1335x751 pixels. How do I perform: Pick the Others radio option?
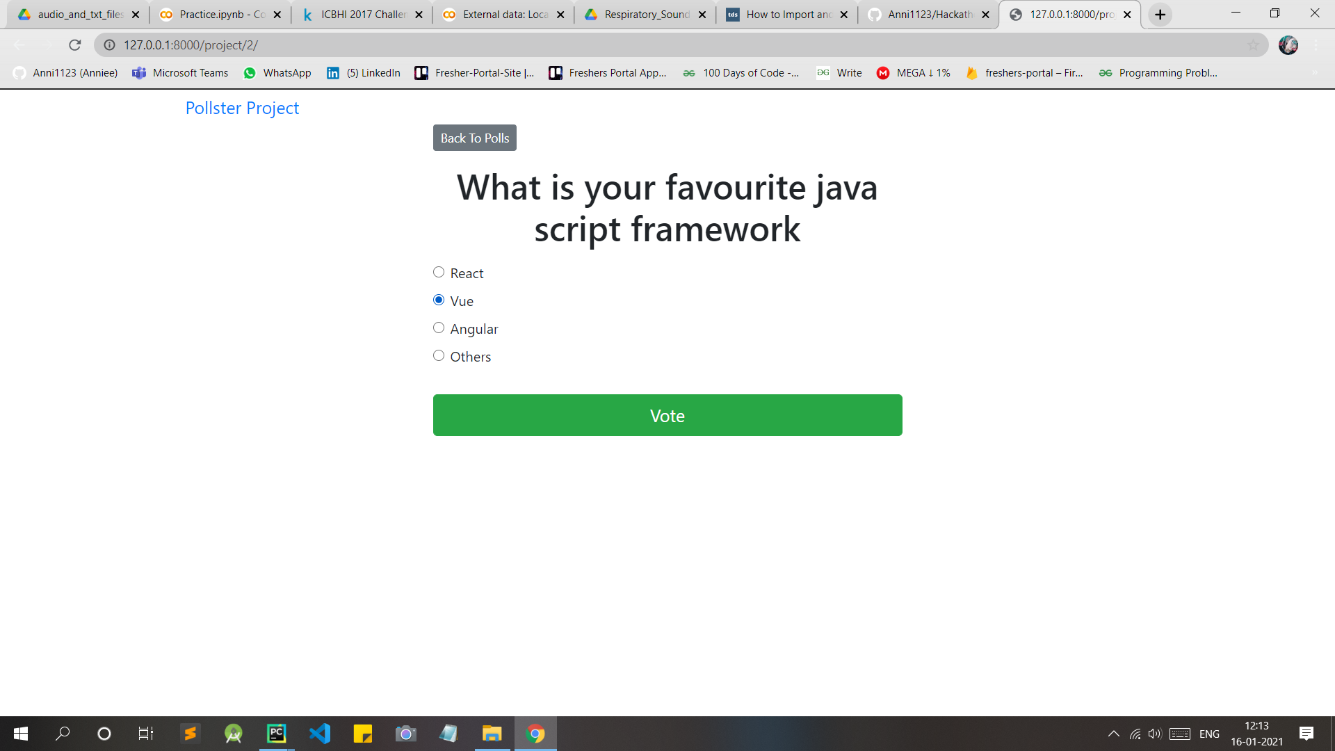coord(439,356)
